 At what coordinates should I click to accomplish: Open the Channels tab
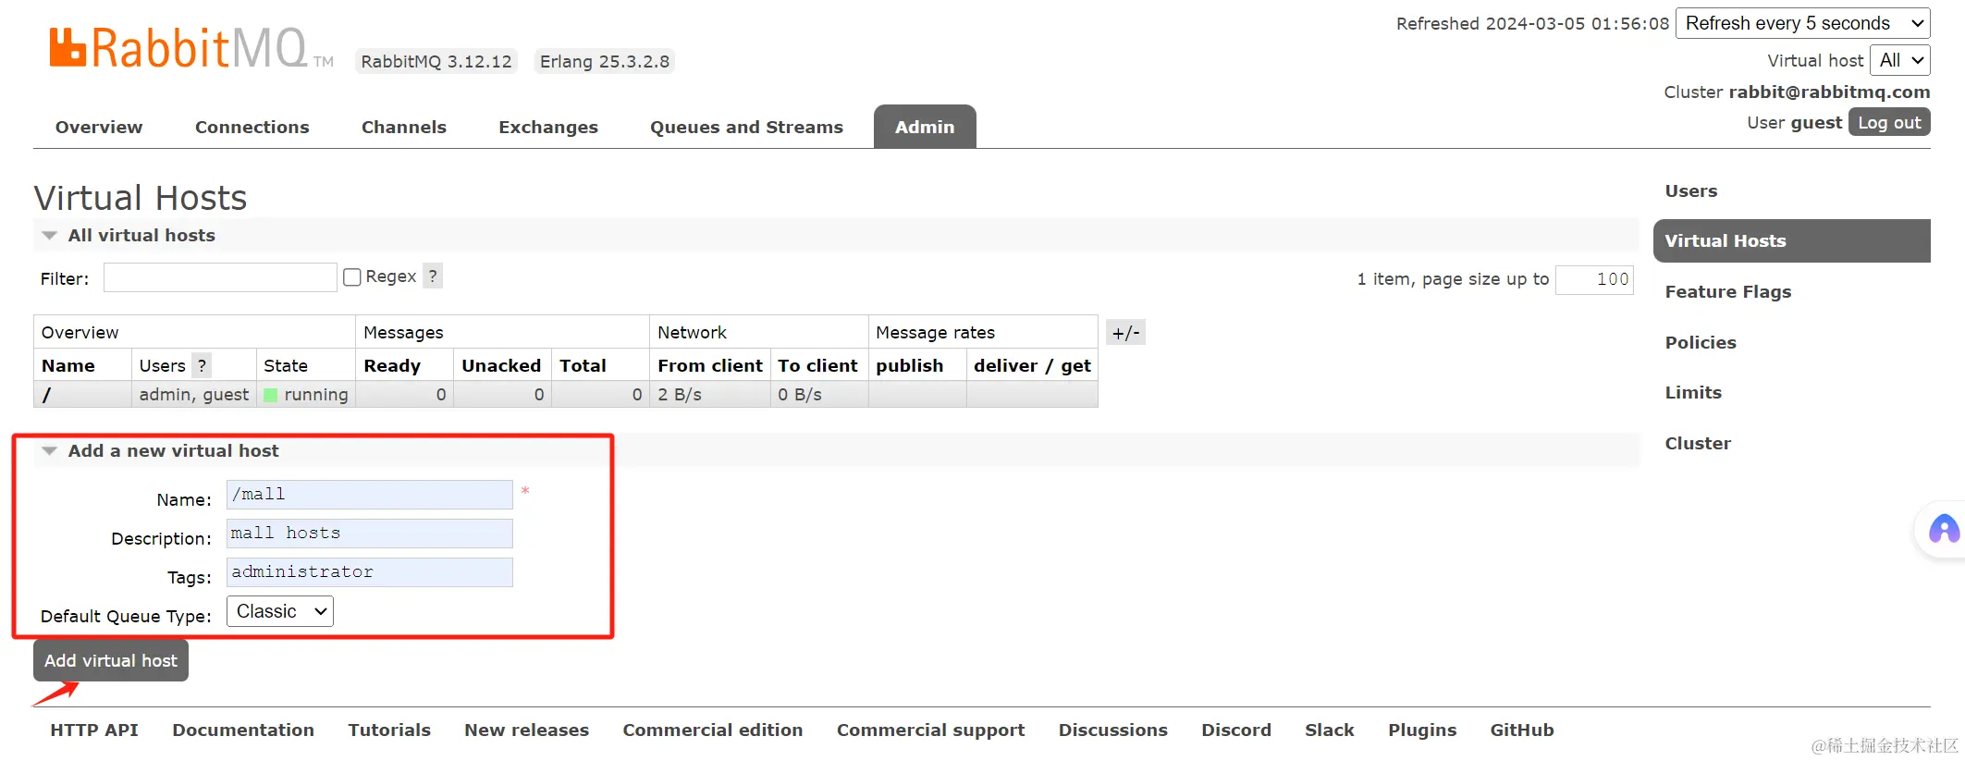click(404, 127)
